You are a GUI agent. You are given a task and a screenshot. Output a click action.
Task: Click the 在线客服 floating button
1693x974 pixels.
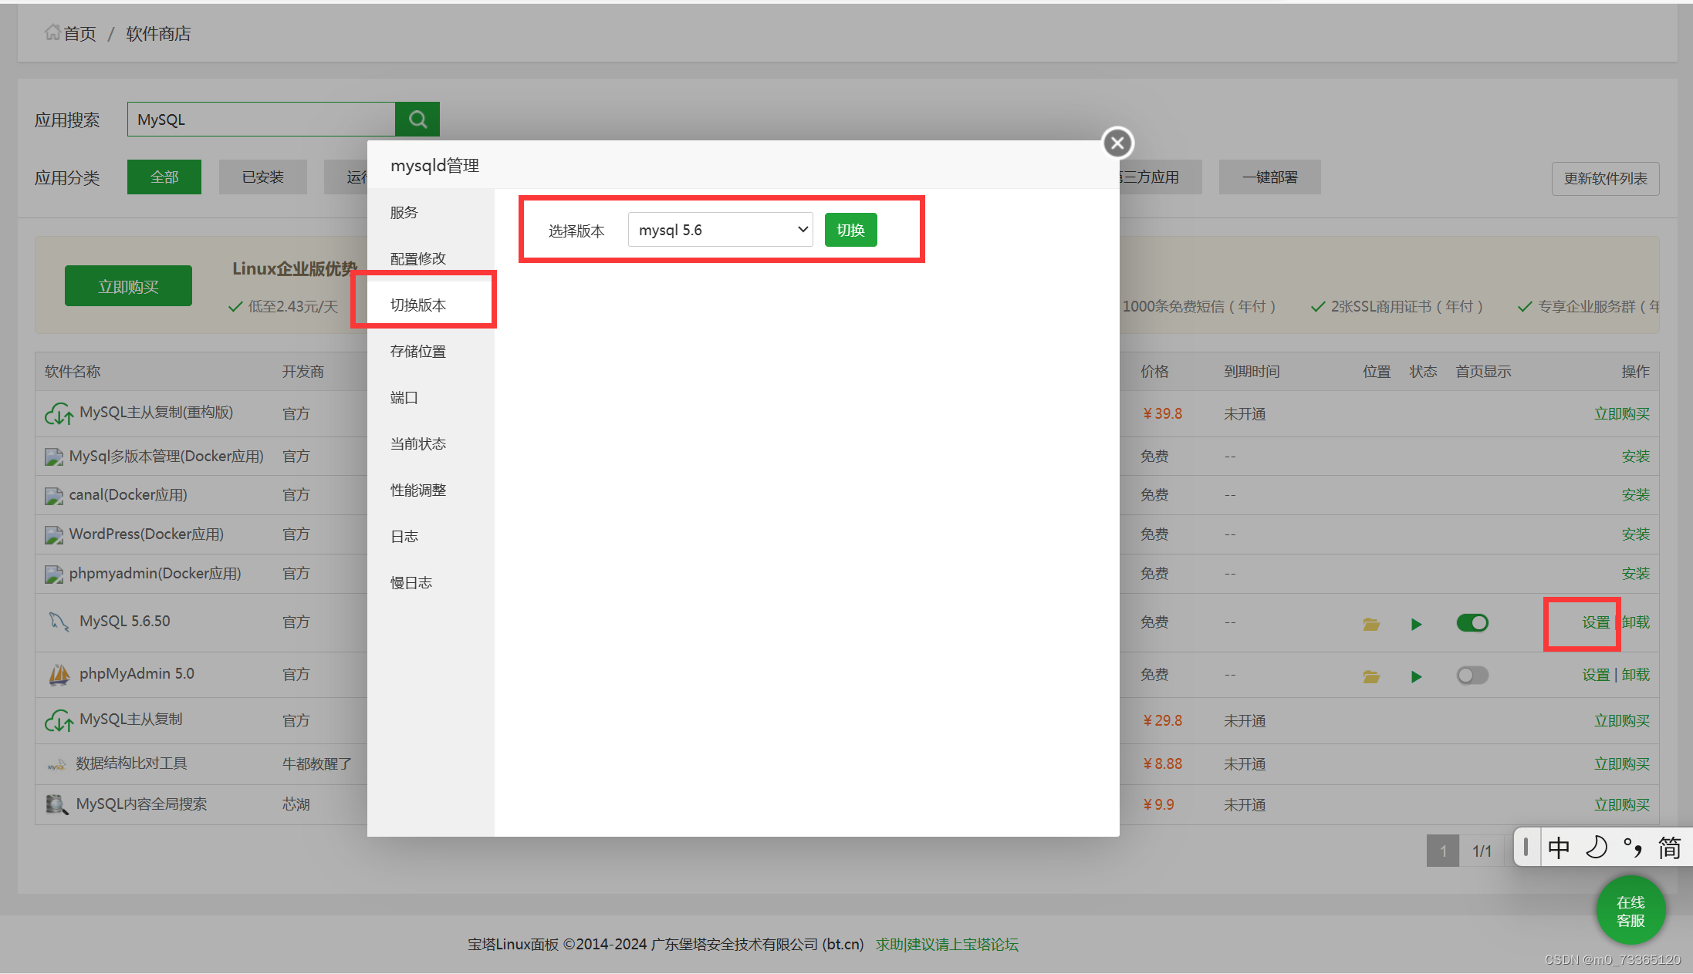coord(1630,911)
